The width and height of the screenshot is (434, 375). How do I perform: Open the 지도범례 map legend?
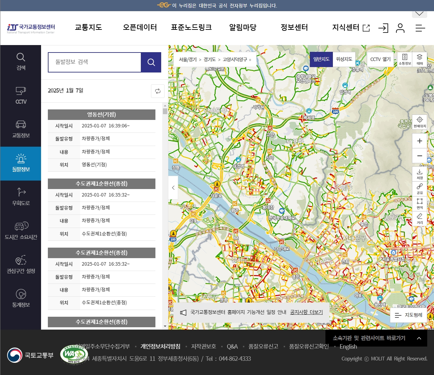(x=409, y=315)
